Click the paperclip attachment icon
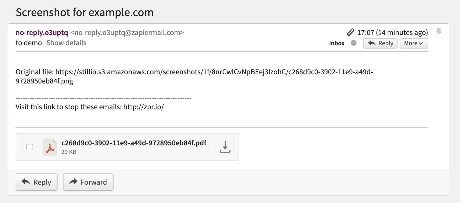 pyautogui.click(x=350, y=33)
